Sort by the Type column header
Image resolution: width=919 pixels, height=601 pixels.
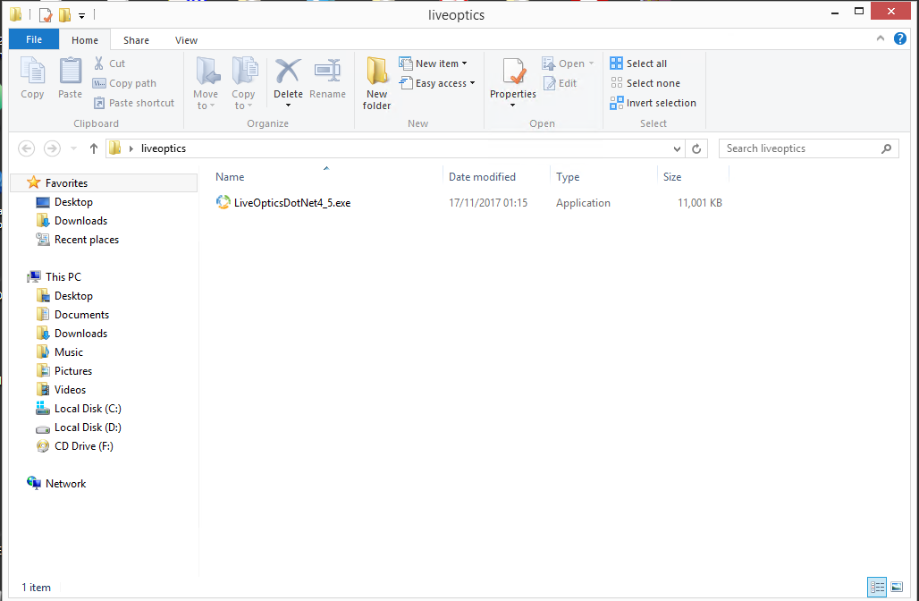coord(568,177)
